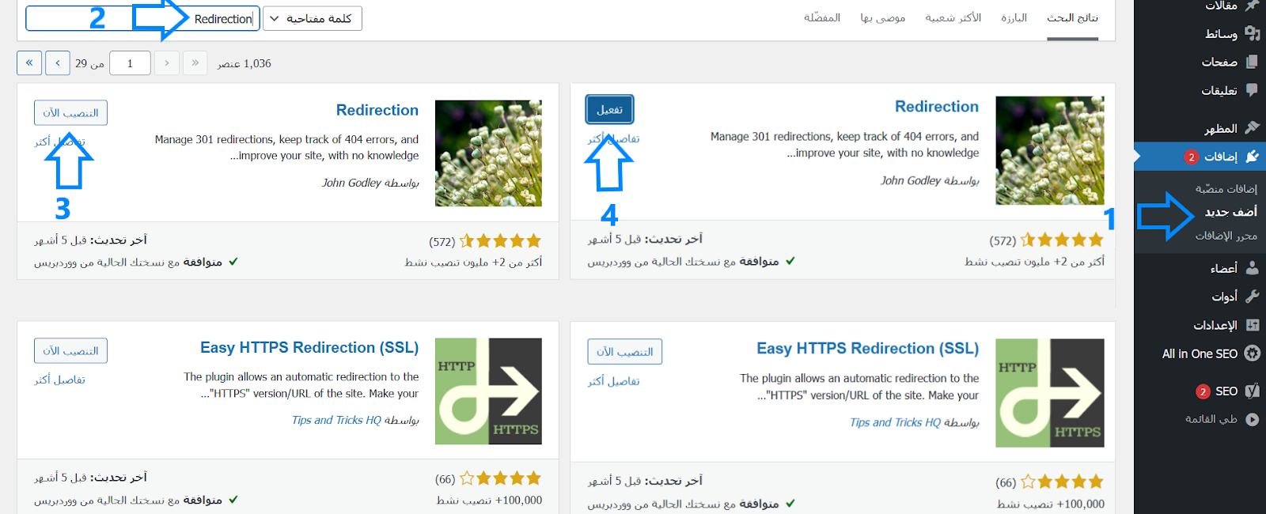
Task: Open the مقالات (Posts) sidebar menu
Action: (1221, 6)
